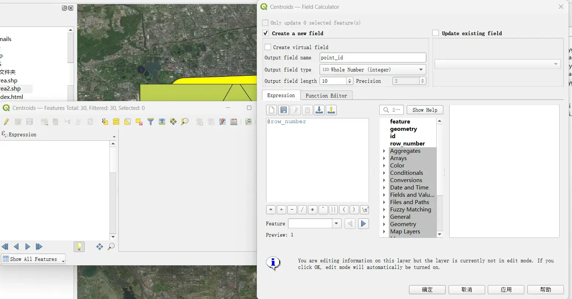Open the Feature preview combo box
The width and height of the screenshot is (572, 299).
315,224
